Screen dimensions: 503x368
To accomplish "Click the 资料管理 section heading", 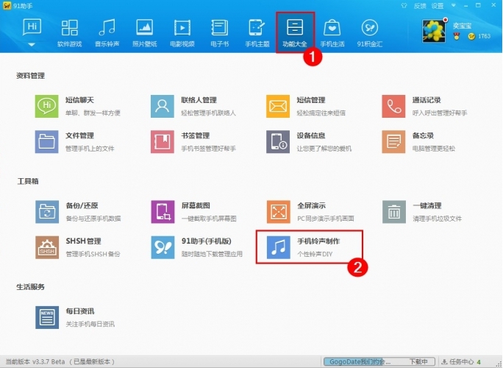I will click(30, 76).
